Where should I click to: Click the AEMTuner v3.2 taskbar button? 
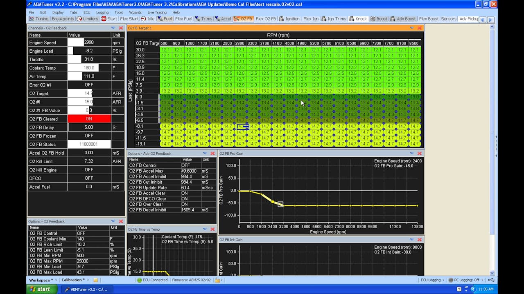[x=85, y=289]
